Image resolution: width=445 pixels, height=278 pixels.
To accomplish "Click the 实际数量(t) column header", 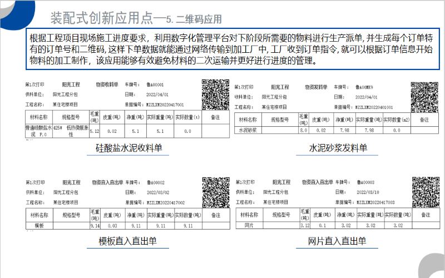I will point(187,117).
